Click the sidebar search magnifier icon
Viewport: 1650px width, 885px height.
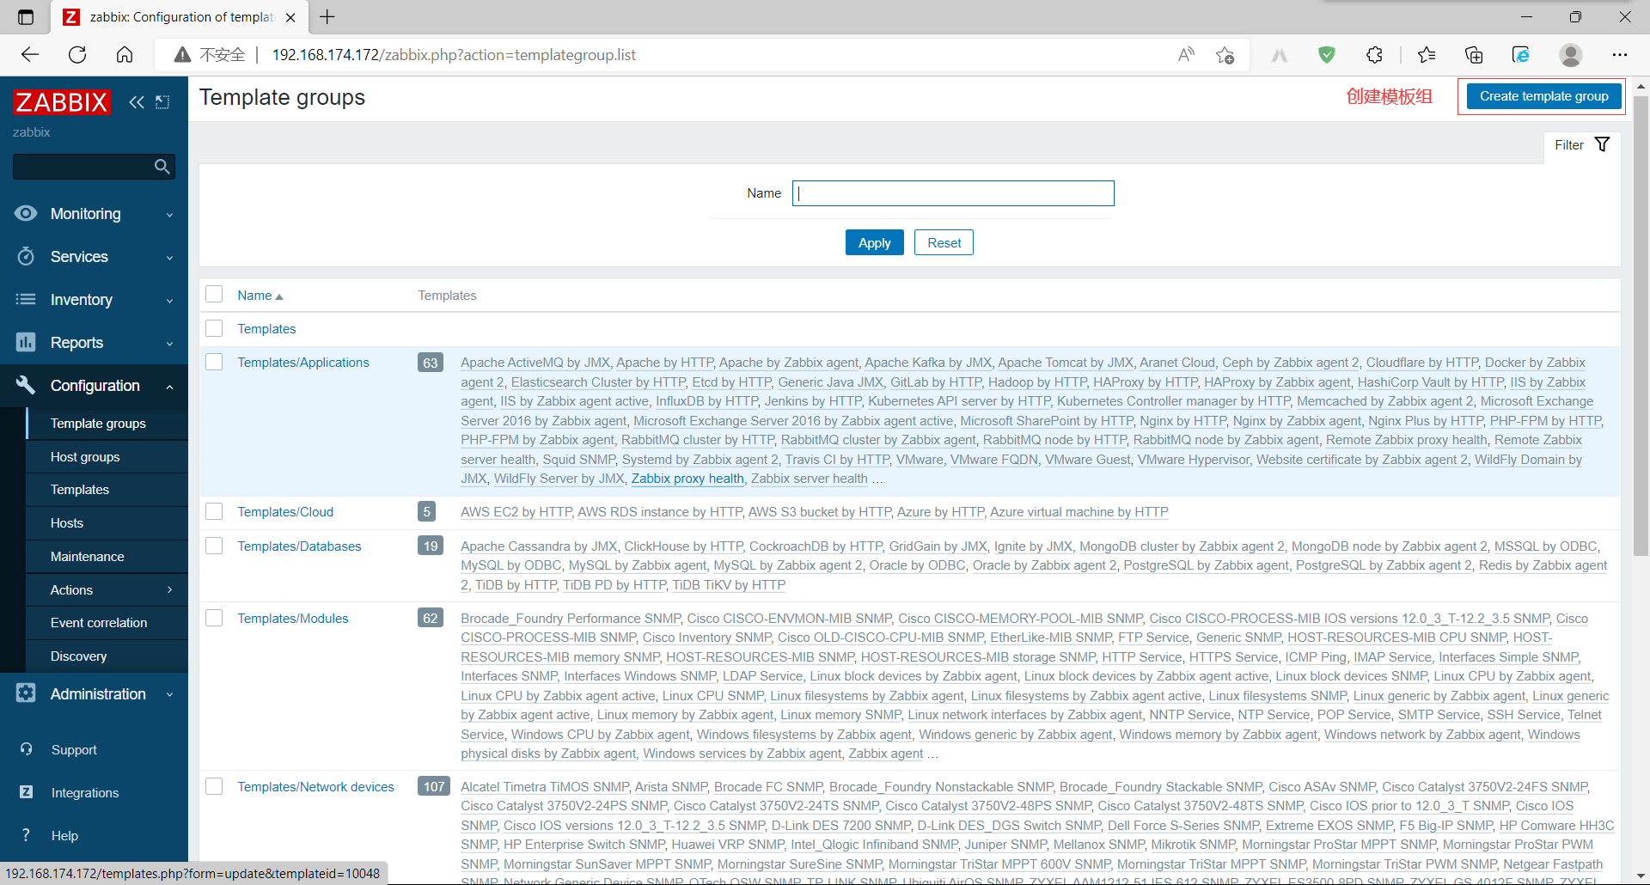click(162, 167)
